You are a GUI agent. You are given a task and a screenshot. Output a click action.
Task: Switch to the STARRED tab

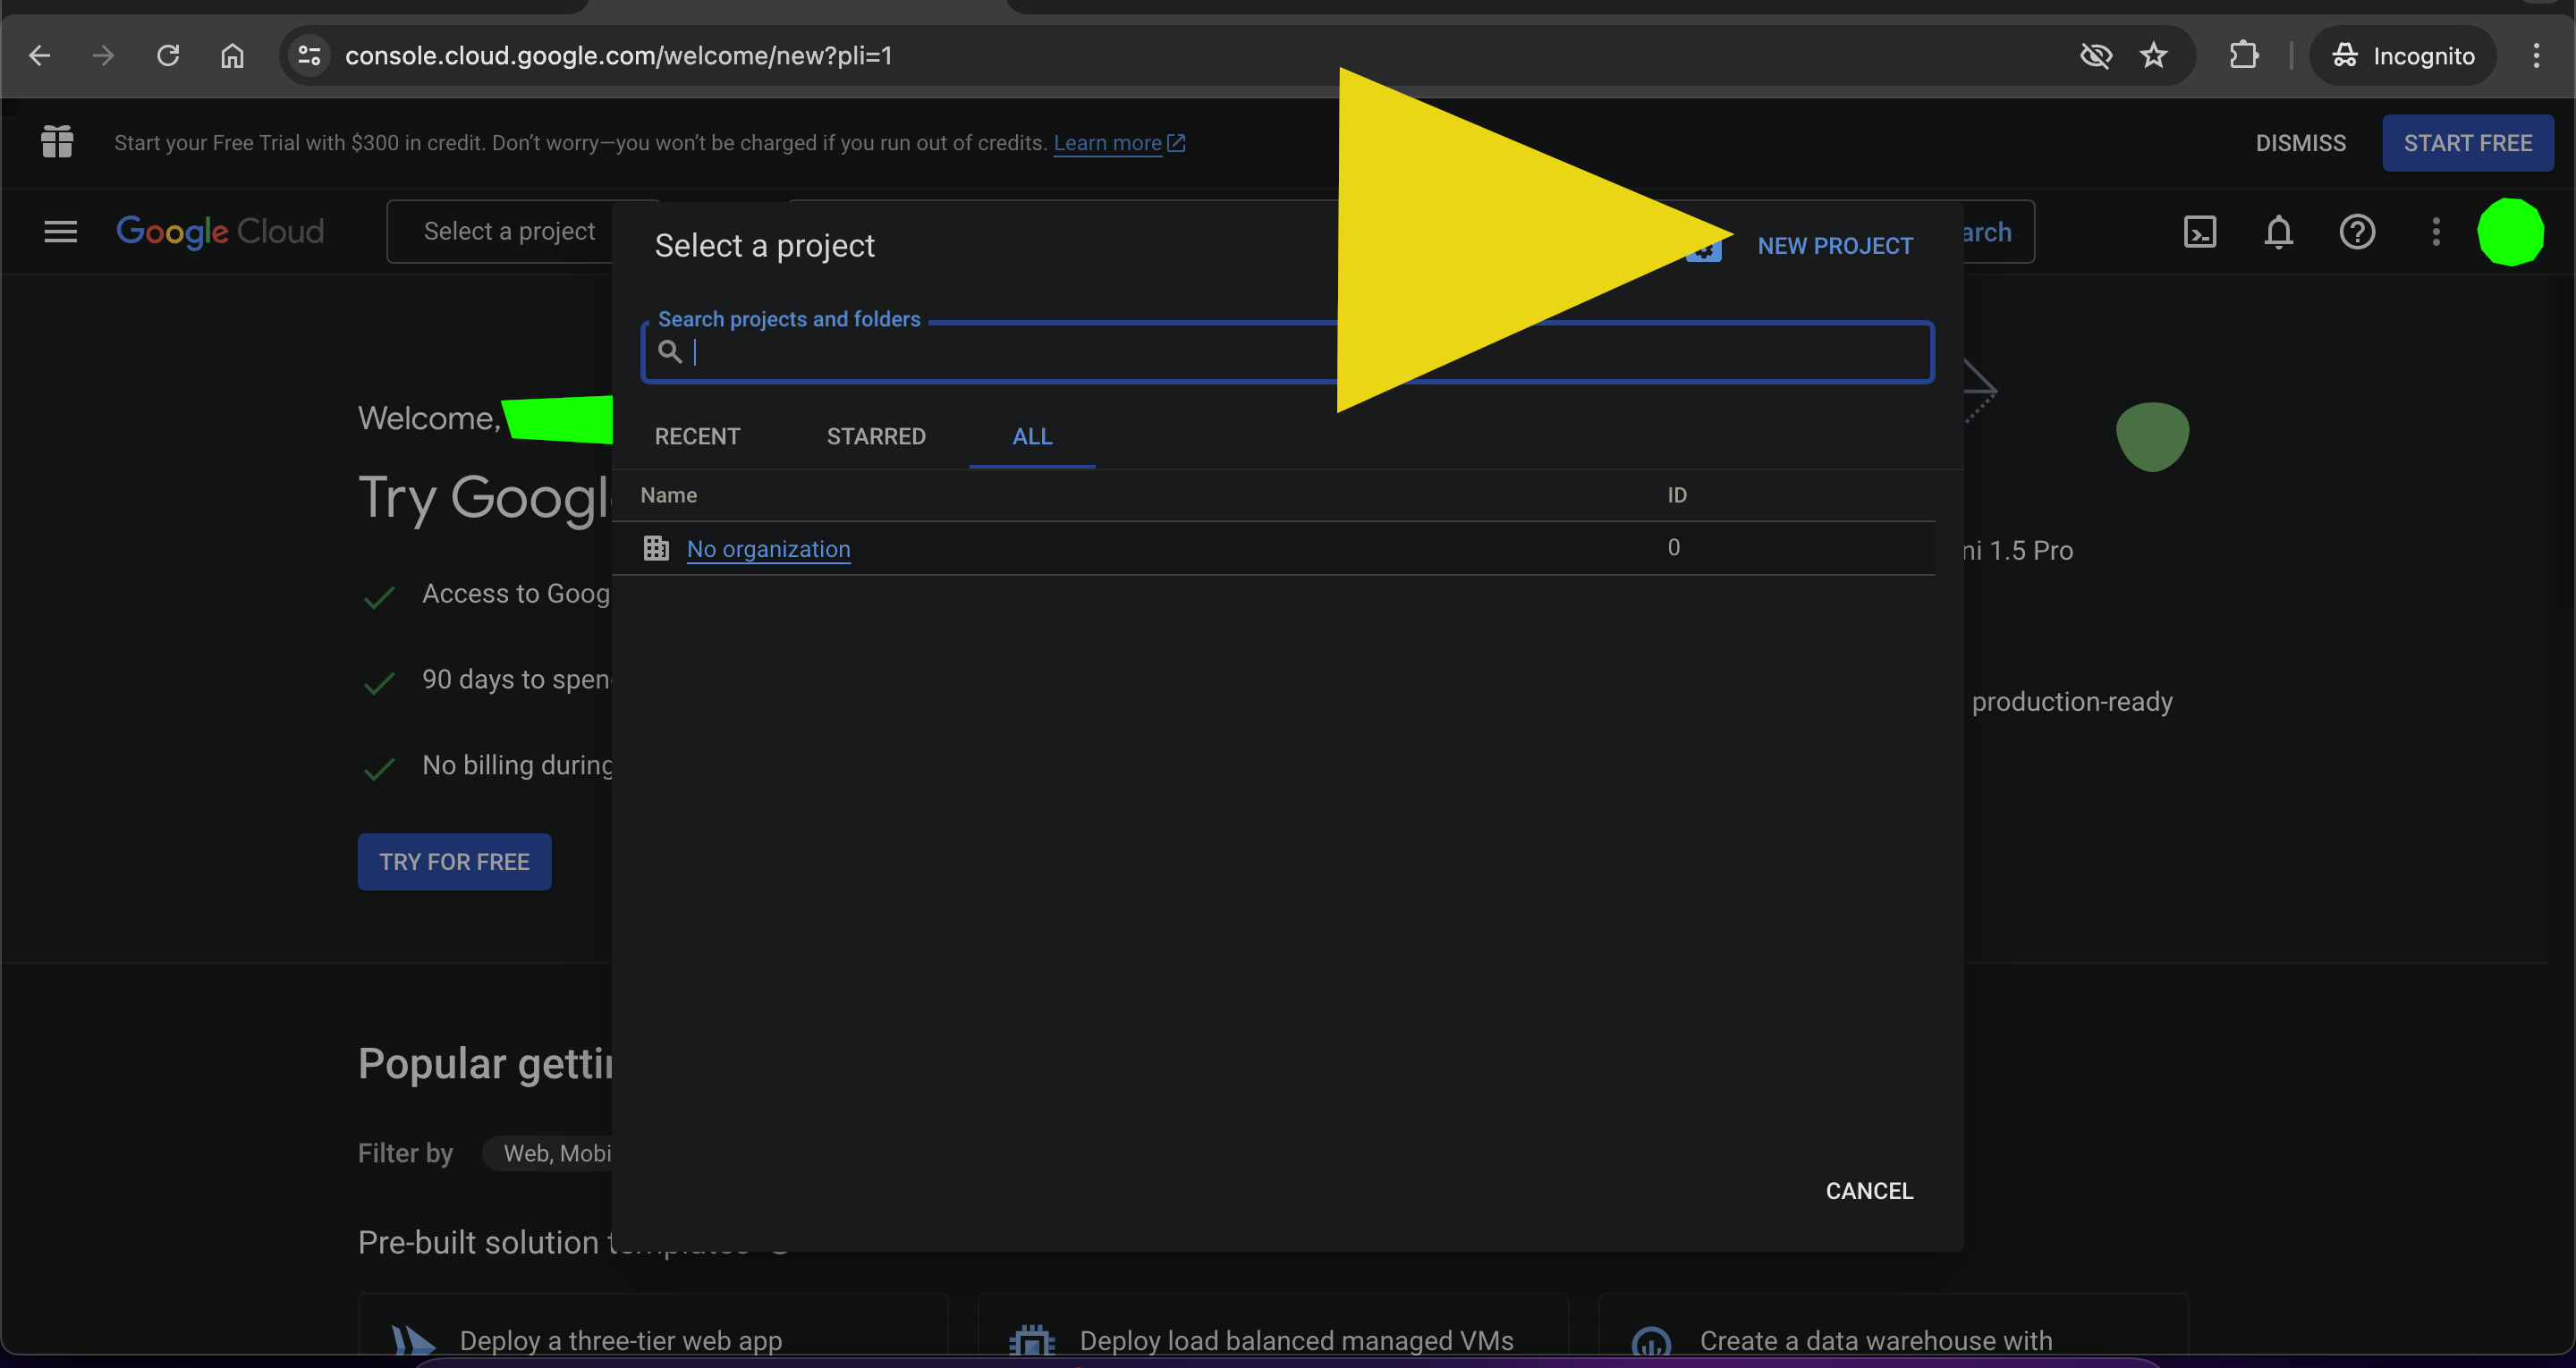click(876, 436)
